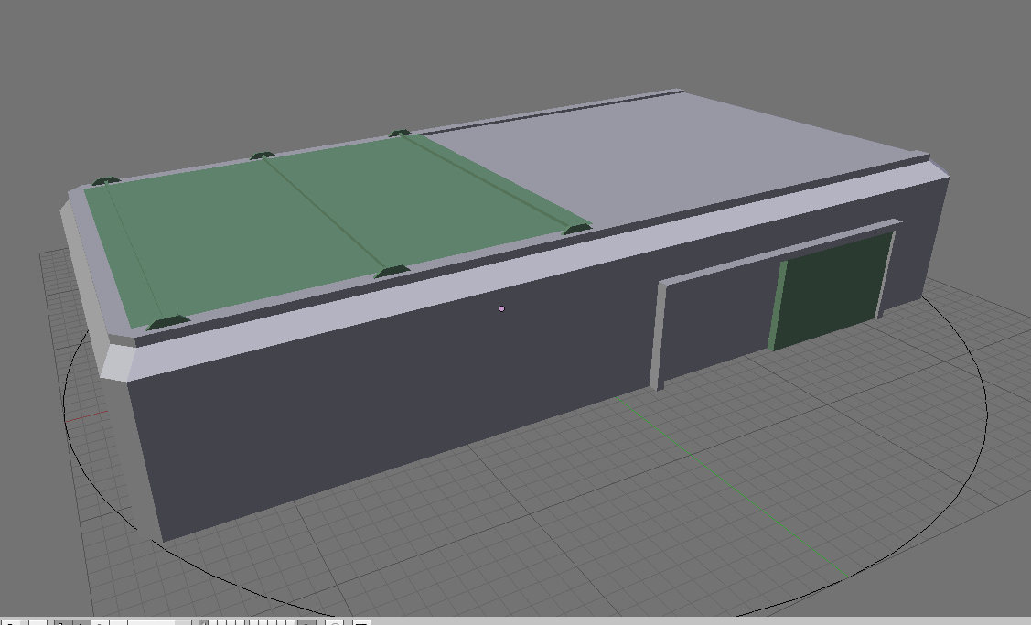This screenshot has height=625, width=1031.
Task: Click the pink object origin dot
Action: [501, 308]
